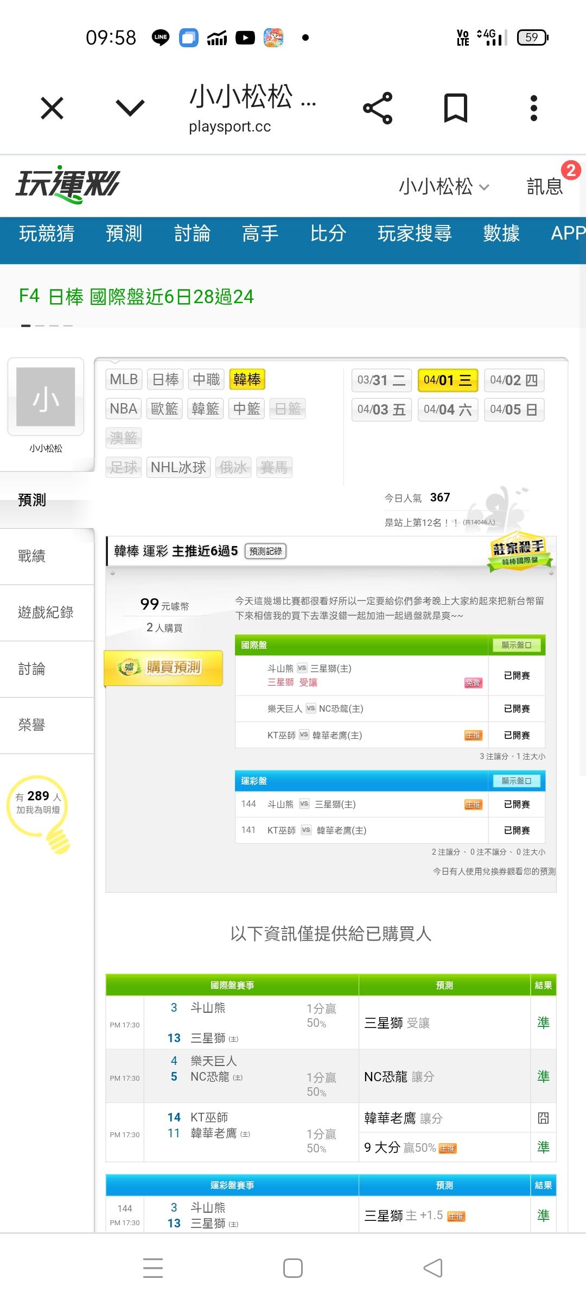586x1304 pixels.
Task: Tap Android home button
Action: (x=293, y=1268)
